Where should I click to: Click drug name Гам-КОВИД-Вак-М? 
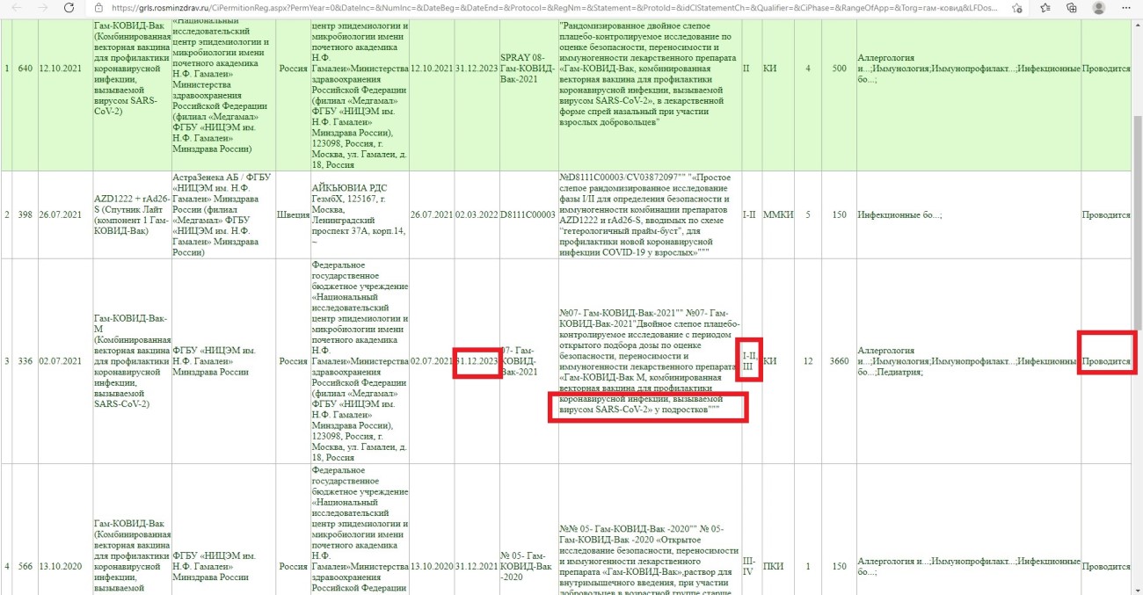[x=130, y=361]
